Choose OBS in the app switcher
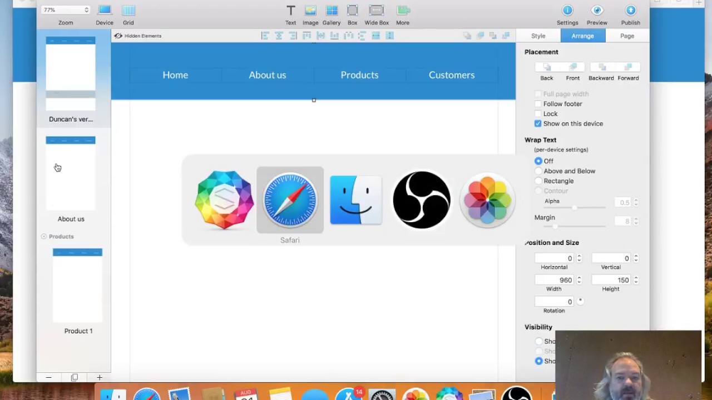Screen dimensions: 712x400 click(x=422, y=200)
